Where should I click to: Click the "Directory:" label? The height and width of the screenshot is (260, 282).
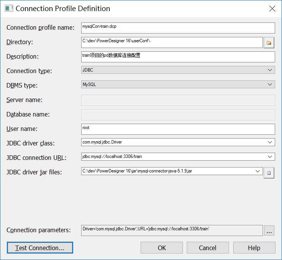pos(20,42)
